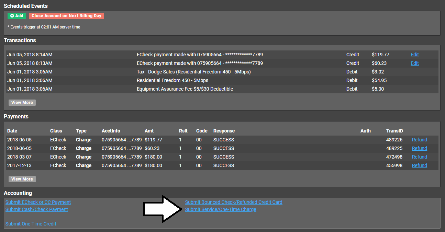
Task: Open Submit ECheck or CC Payment
Action: (x=38, y=202)
